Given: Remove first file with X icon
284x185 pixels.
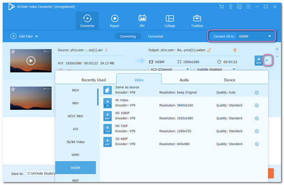Looking at the screenshot, I should click(277, 49).
